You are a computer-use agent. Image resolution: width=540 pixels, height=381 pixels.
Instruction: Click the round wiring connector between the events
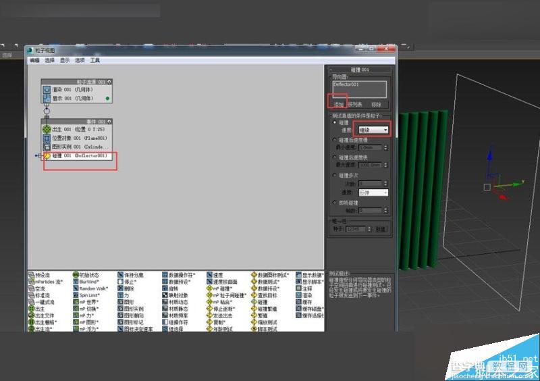coord(47,111)
